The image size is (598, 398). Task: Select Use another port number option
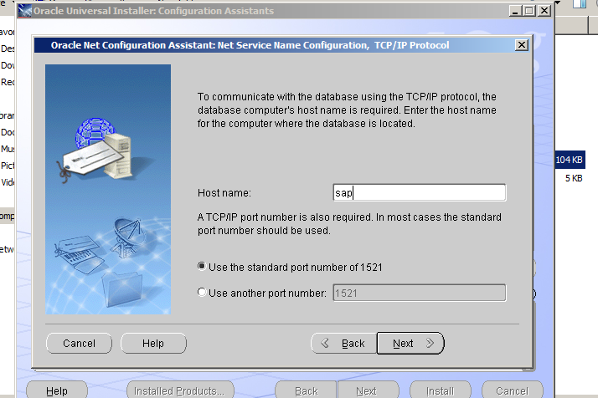pos(202,292)
